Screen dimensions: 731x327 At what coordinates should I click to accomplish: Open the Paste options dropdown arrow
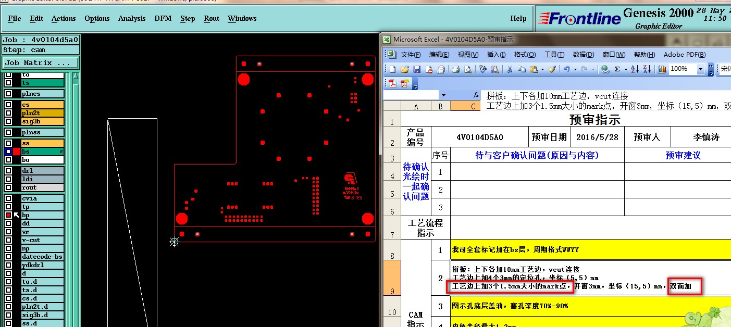coord(542,69)
